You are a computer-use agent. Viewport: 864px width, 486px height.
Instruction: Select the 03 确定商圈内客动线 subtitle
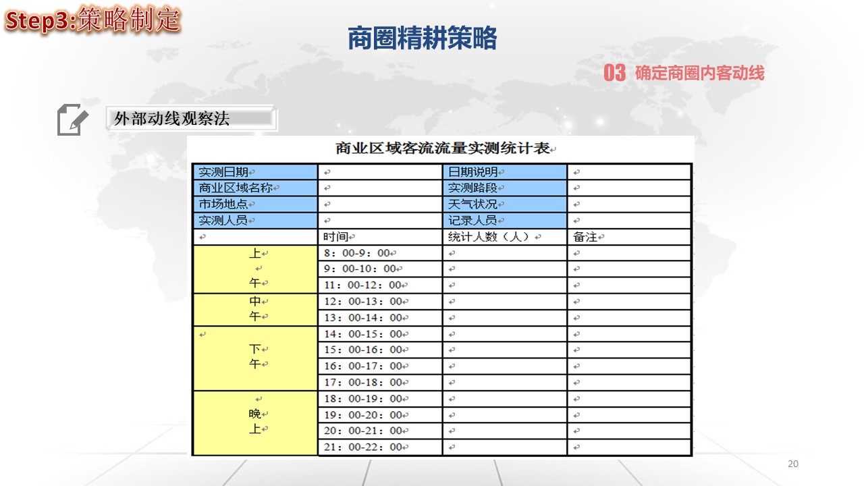point(684,73)
